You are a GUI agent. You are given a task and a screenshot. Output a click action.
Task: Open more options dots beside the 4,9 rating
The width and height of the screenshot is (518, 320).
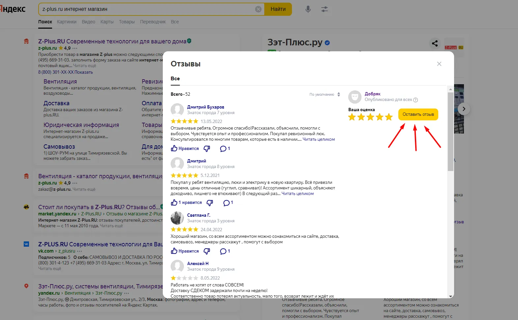(x=75, y=48)
